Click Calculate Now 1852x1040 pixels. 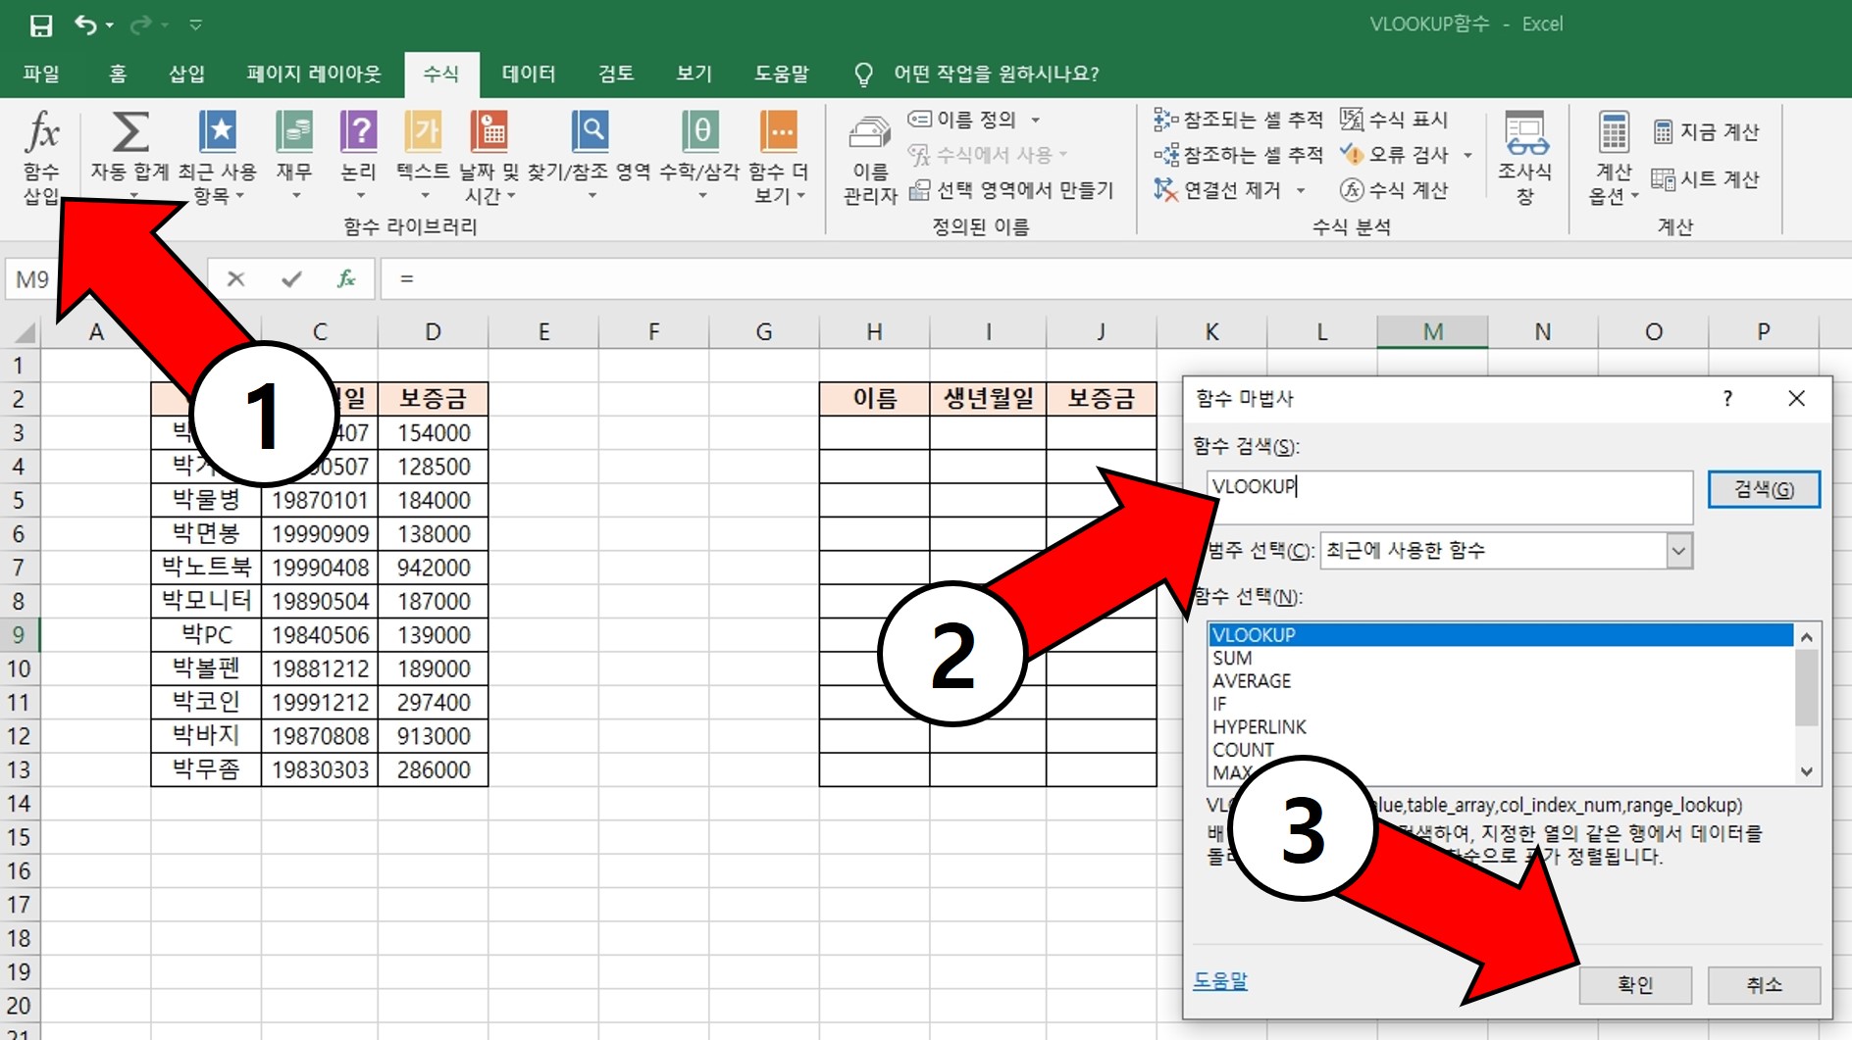pyautogui.click(x=1707, y=131)
